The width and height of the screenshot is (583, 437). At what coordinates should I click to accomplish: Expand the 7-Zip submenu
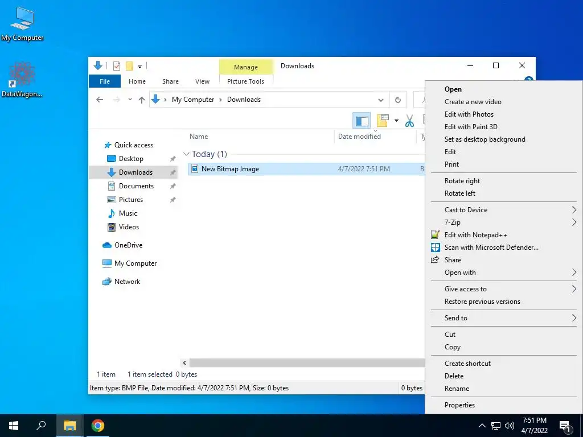tap(504, 222)
